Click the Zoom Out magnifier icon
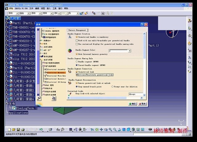Viewport: 197px width, 142px height. click(x=115, y=130)
